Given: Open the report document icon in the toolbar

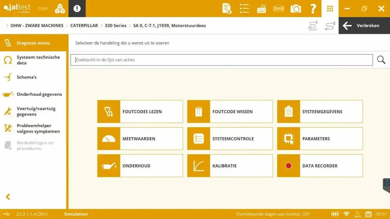Looking at the screenshot, I should [227, 8].
